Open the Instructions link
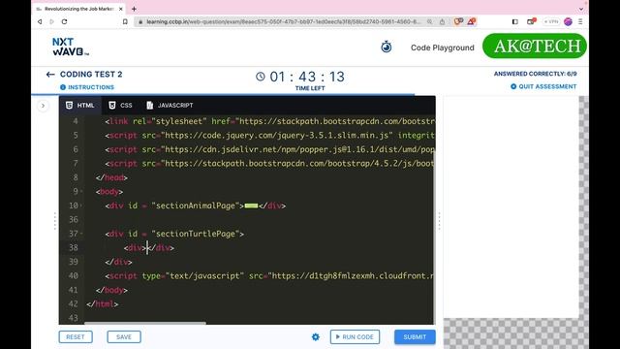Image resolution: width=620 pixels, height=349 pixels. [87, 87]
